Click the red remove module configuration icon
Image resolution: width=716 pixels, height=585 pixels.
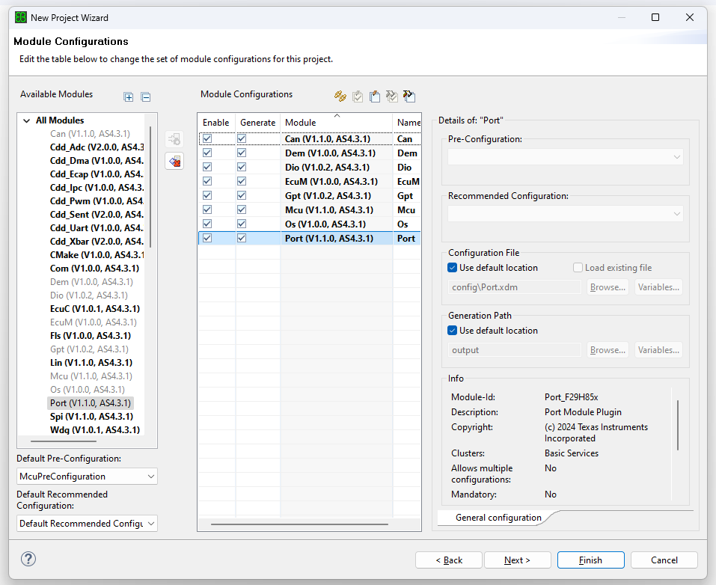174,161
